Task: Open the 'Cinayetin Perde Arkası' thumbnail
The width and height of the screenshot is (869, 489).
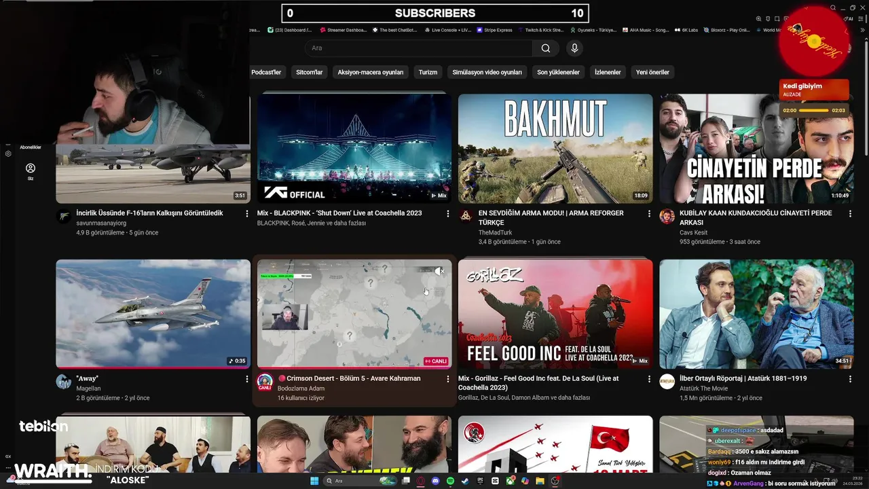Action: point(756,148)
